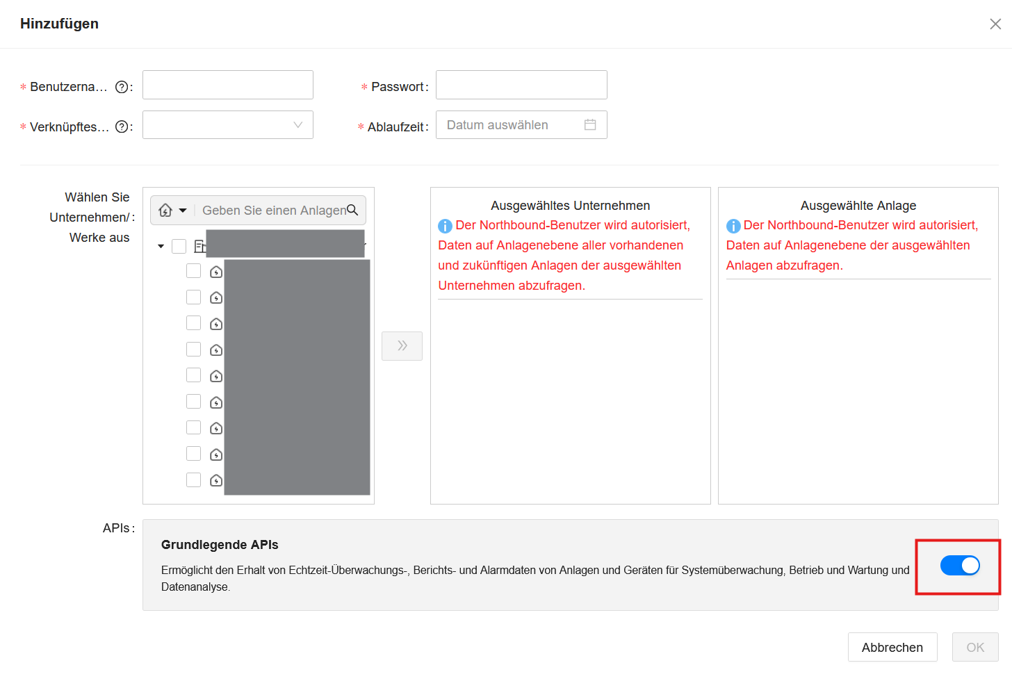Click the company building icon in the tree root
This screenshot has height=688, width=1012.
pyautogui.click(x=200, y=245)
